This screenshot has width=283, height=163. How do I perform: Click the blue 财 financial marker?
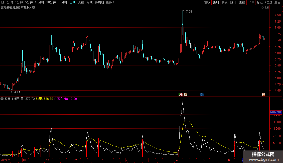tap(202, 95)
